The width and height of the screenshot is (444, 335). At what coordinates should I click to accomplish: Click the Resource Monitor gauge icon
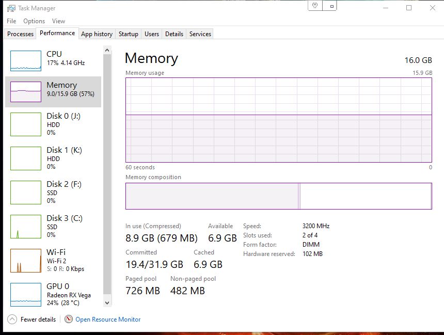(x=69, y=320)
